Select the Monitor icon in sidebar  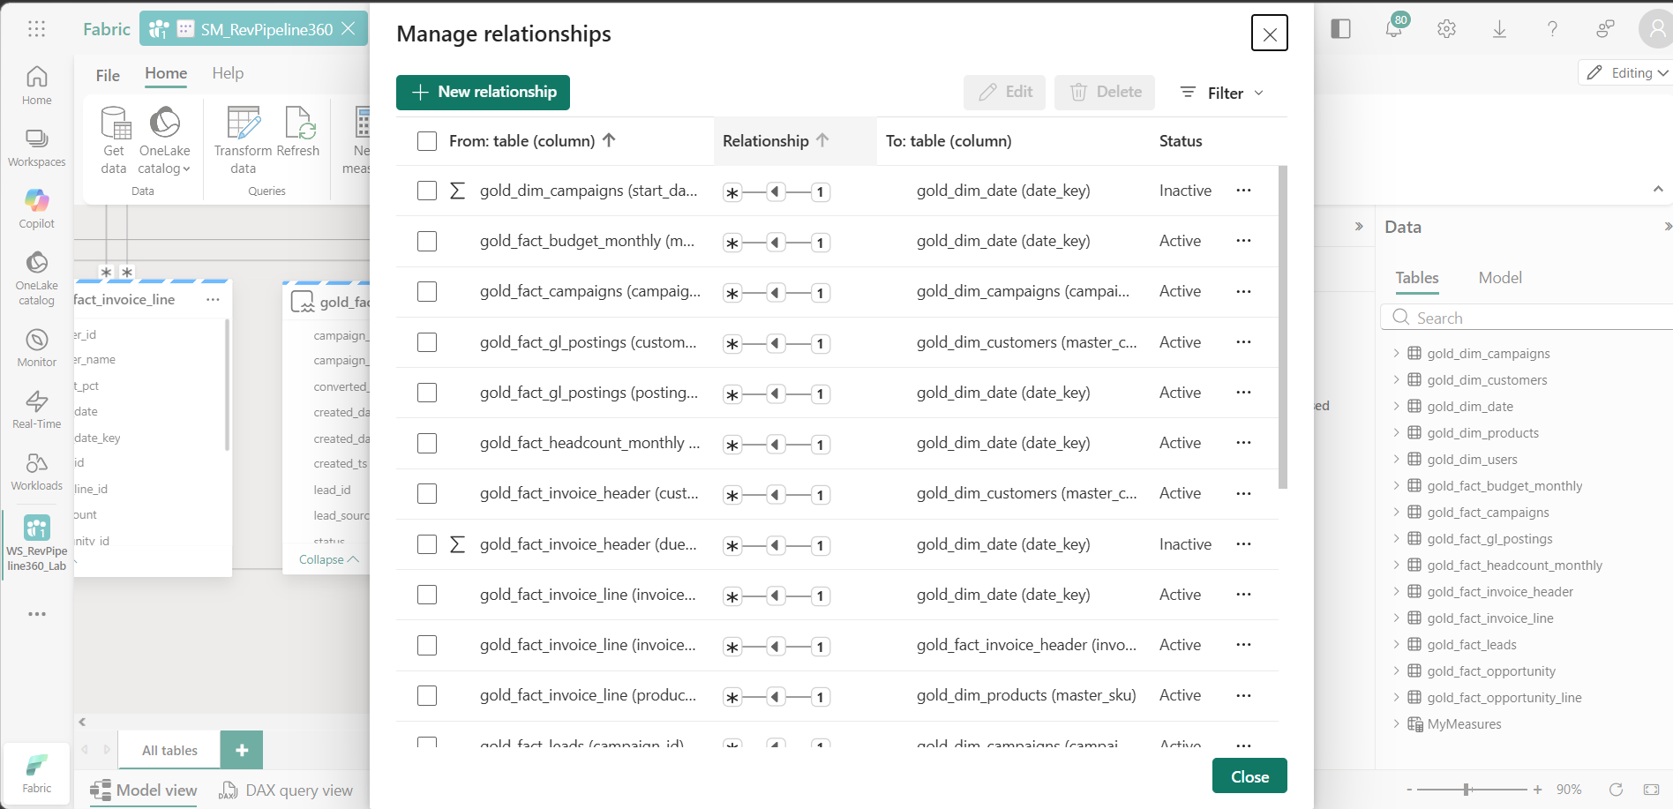(x=36, y=344)
